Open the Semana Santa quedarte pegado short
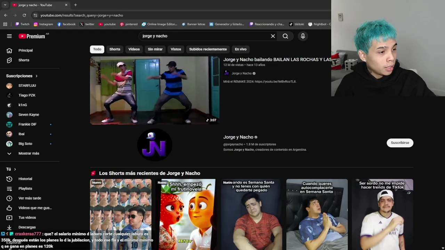The width and height of the screenshot is (445, 250). tap(251, 214)
